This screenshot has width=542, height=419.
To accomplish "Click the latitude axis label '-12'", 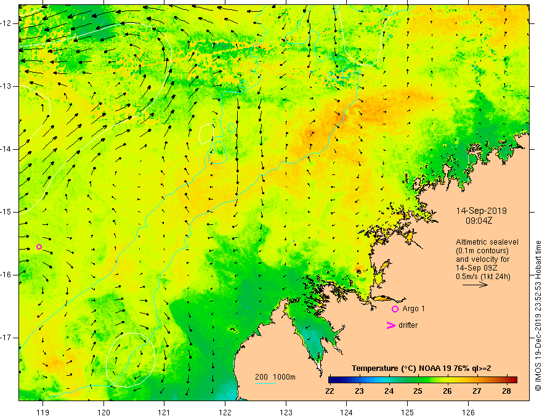I will [6, 23].
